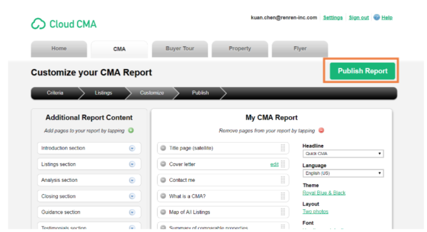
Task: Edit the Cover letter
Action: pos(274,164)
